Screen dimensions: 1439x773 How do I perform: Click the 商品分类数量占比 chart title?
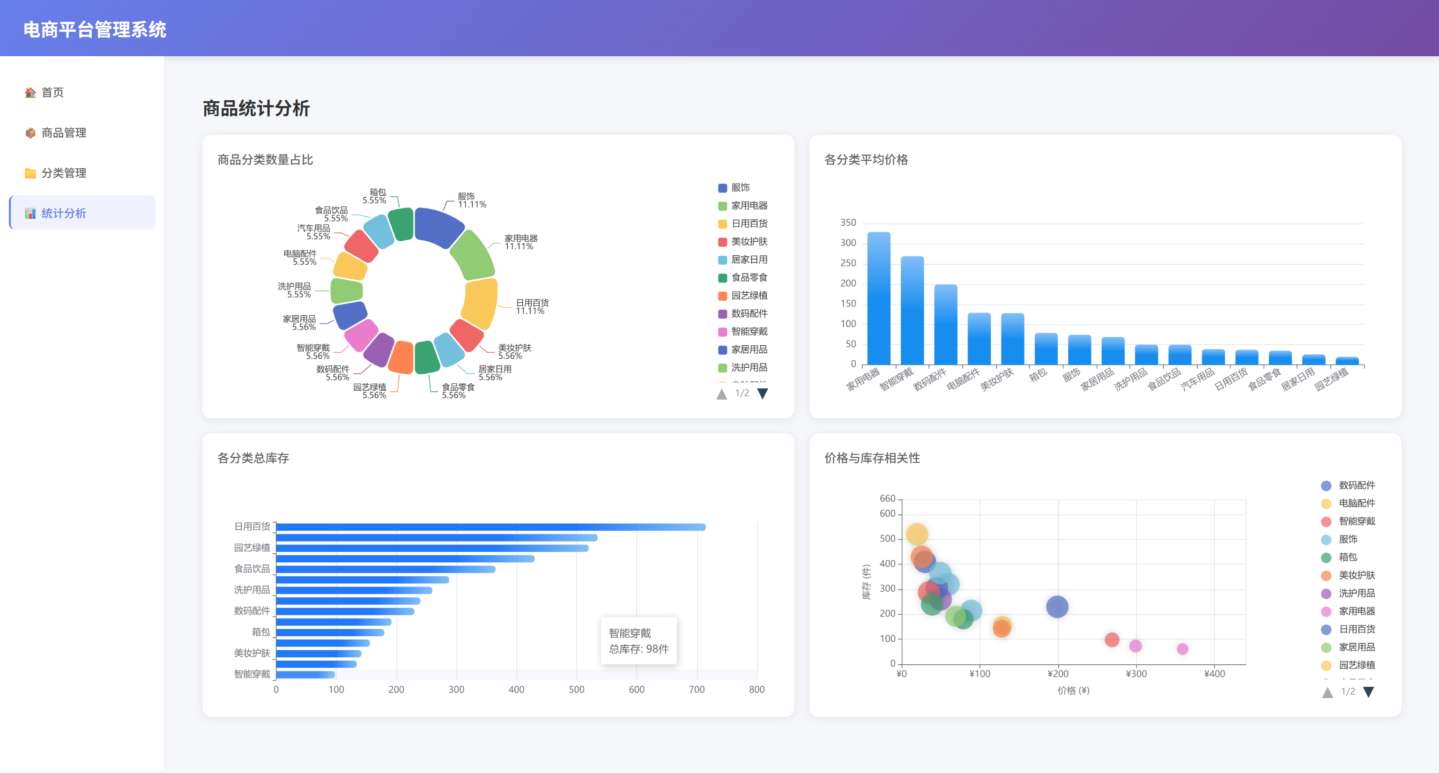point(265,160)
